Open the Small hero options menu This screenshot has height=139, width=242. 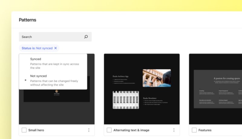89,130
